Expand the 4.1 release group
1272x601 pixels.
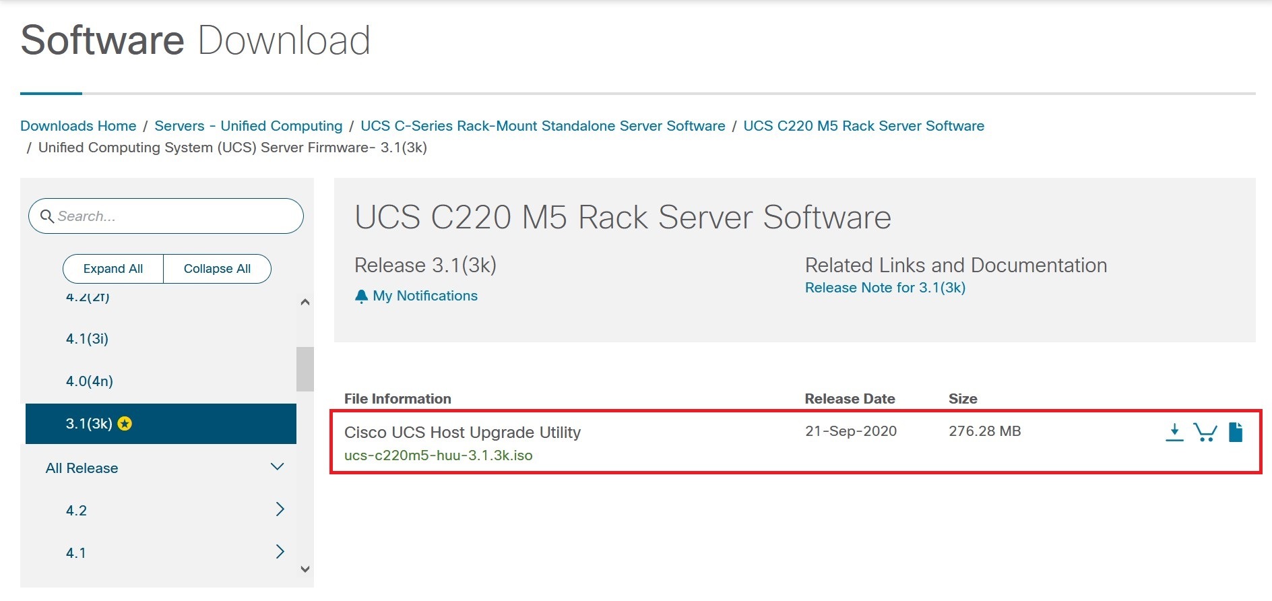tap(280, 552)
